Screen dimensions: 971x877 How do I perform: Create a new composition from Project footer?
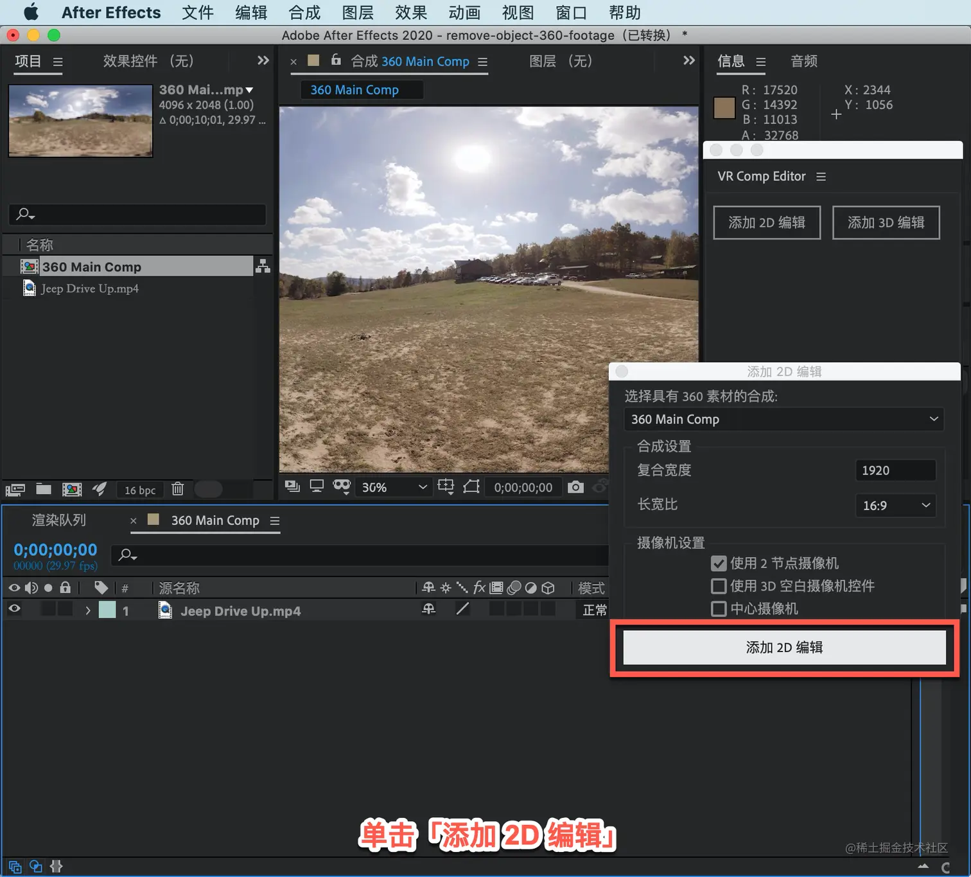click(72, 490)
